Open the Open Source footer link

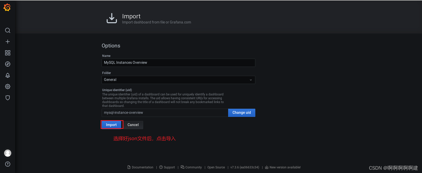pos(216,167)
